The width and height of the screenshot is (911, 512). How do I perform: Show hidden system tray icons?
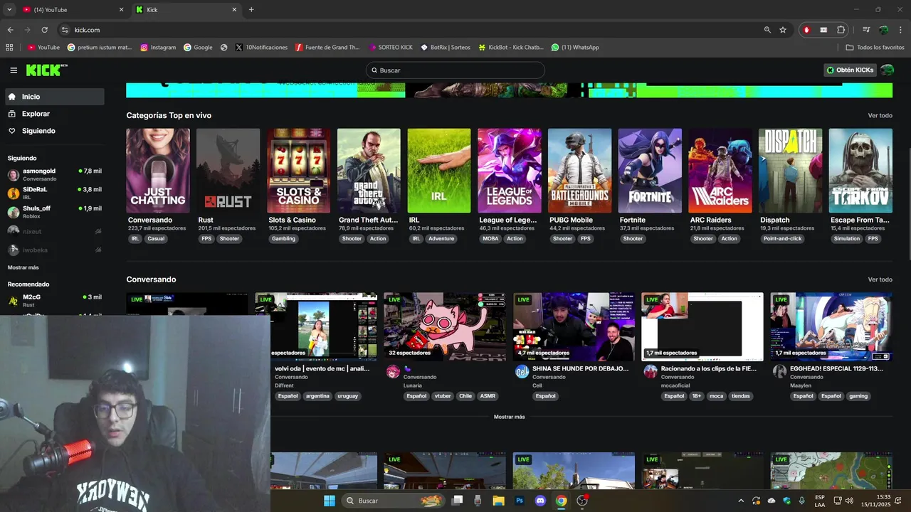pyautogui.click(x=740, y=501)
